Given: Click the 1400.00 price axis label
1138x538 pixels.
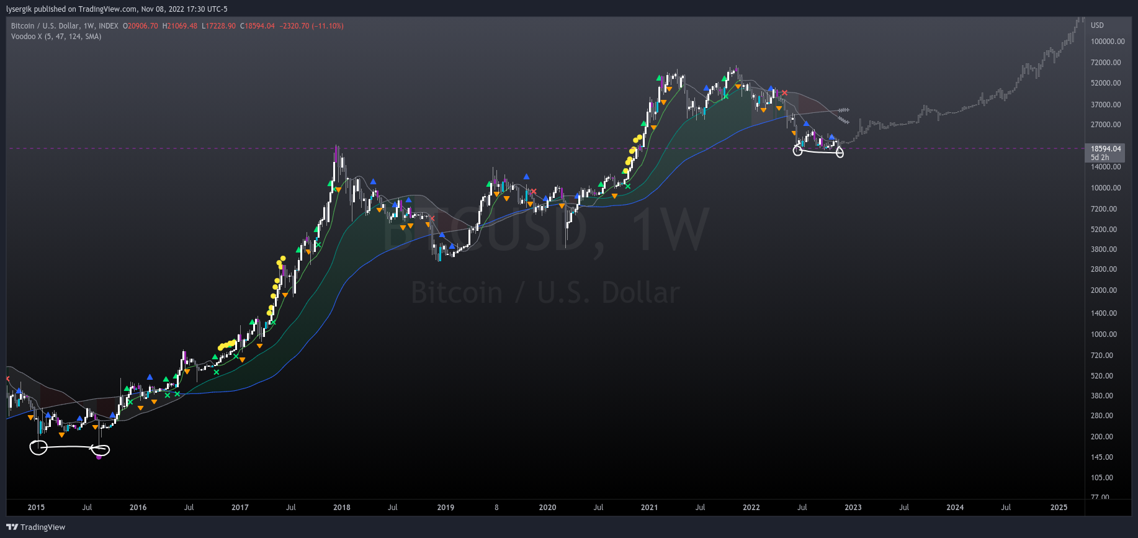Looking at the screenshot, I should coord(1104,313).
